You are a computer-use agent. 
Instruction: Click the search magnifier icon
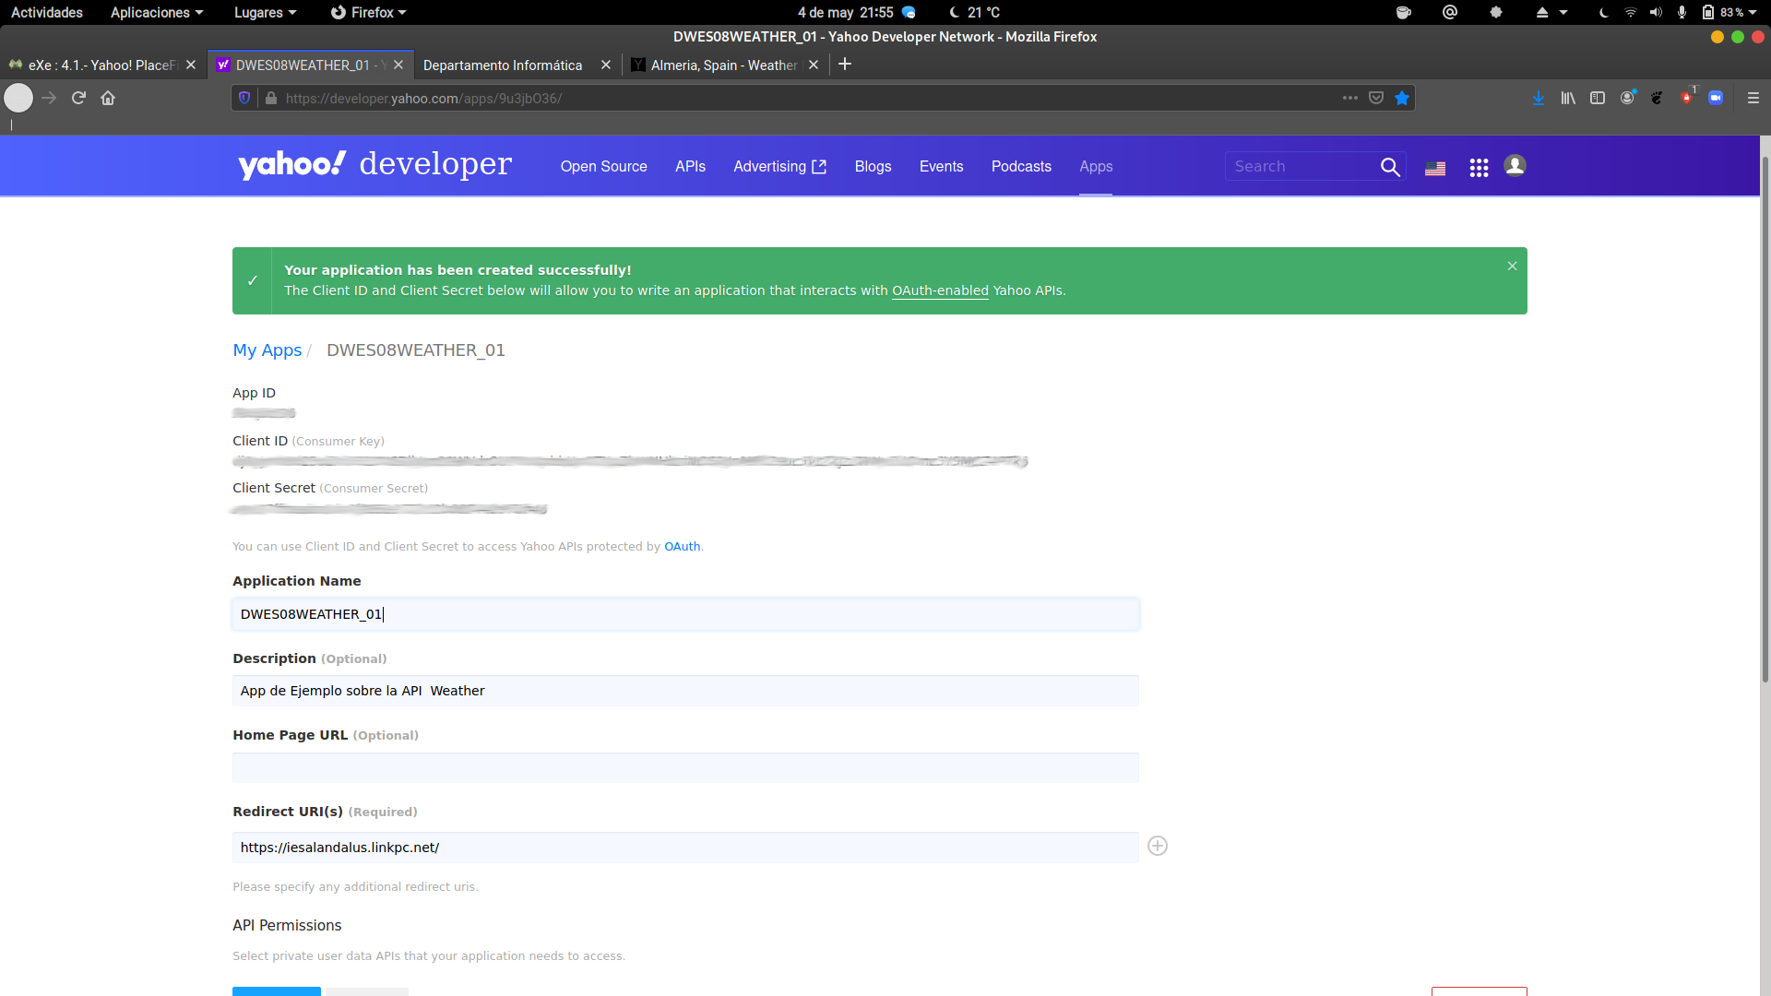pyautogui.click(x=1390, y=167)
